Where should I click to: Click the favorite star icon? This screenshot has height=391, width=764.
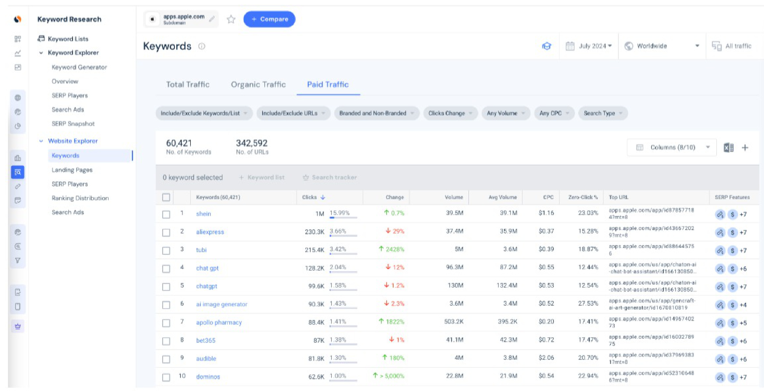click(x=231, y=20)
